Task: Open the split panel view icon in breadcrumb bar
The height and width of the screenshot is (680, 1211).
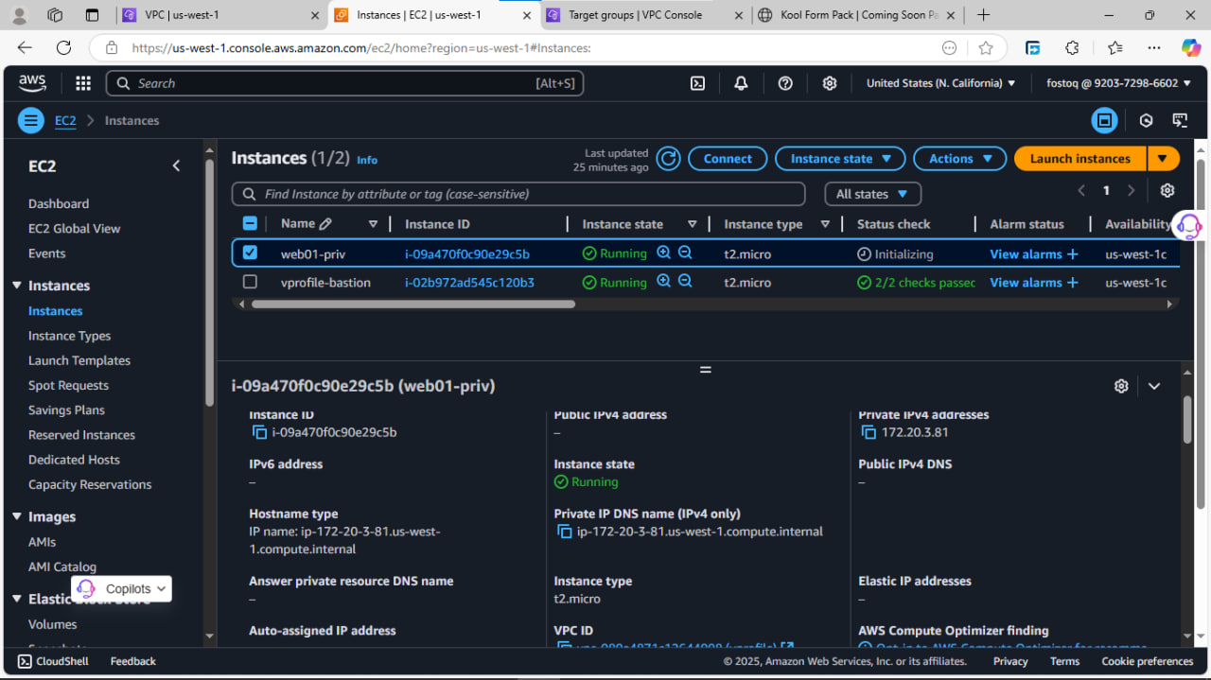Action: tap(1104, 120)
